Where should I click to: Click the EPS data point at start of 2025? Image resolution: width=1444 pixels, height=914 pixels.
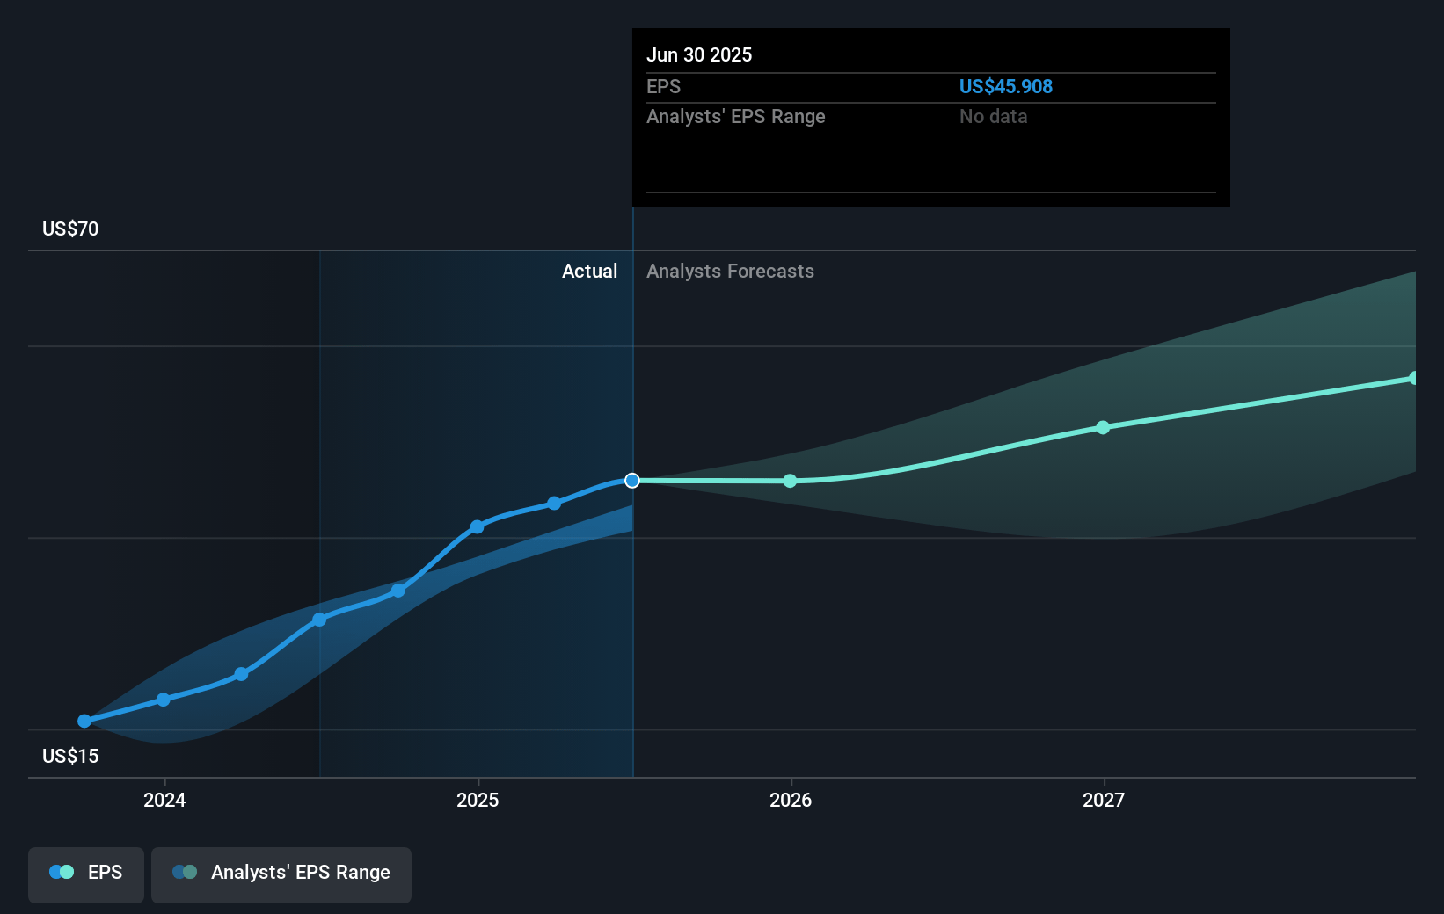point(477,527)
